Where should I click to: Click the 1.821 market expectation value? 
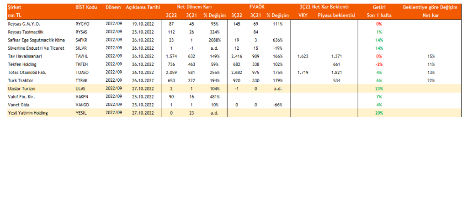[337, 72]
